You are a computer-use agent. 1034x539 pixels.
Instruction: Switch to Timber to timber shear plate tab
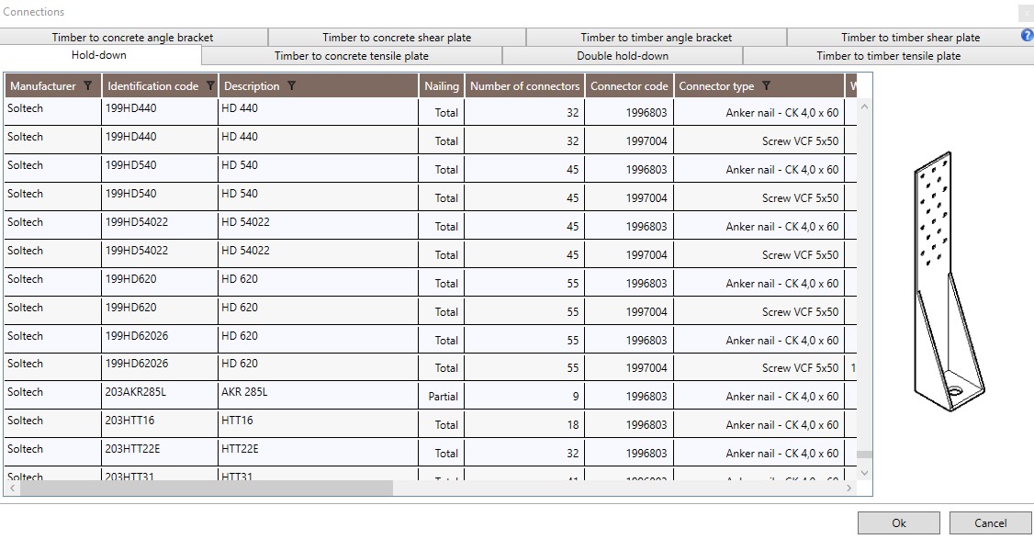click(x=911, y=38)
